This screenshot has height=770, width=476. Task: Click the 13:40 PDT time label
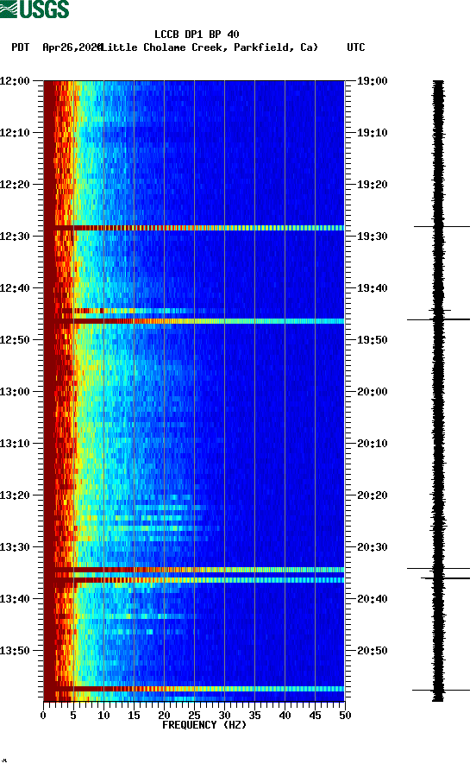pyautogui.click(x=15, y=598)
